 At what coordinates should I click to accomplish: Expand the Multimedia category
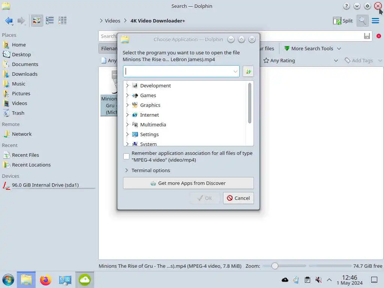pyautogui.click(x=127, y=124)
